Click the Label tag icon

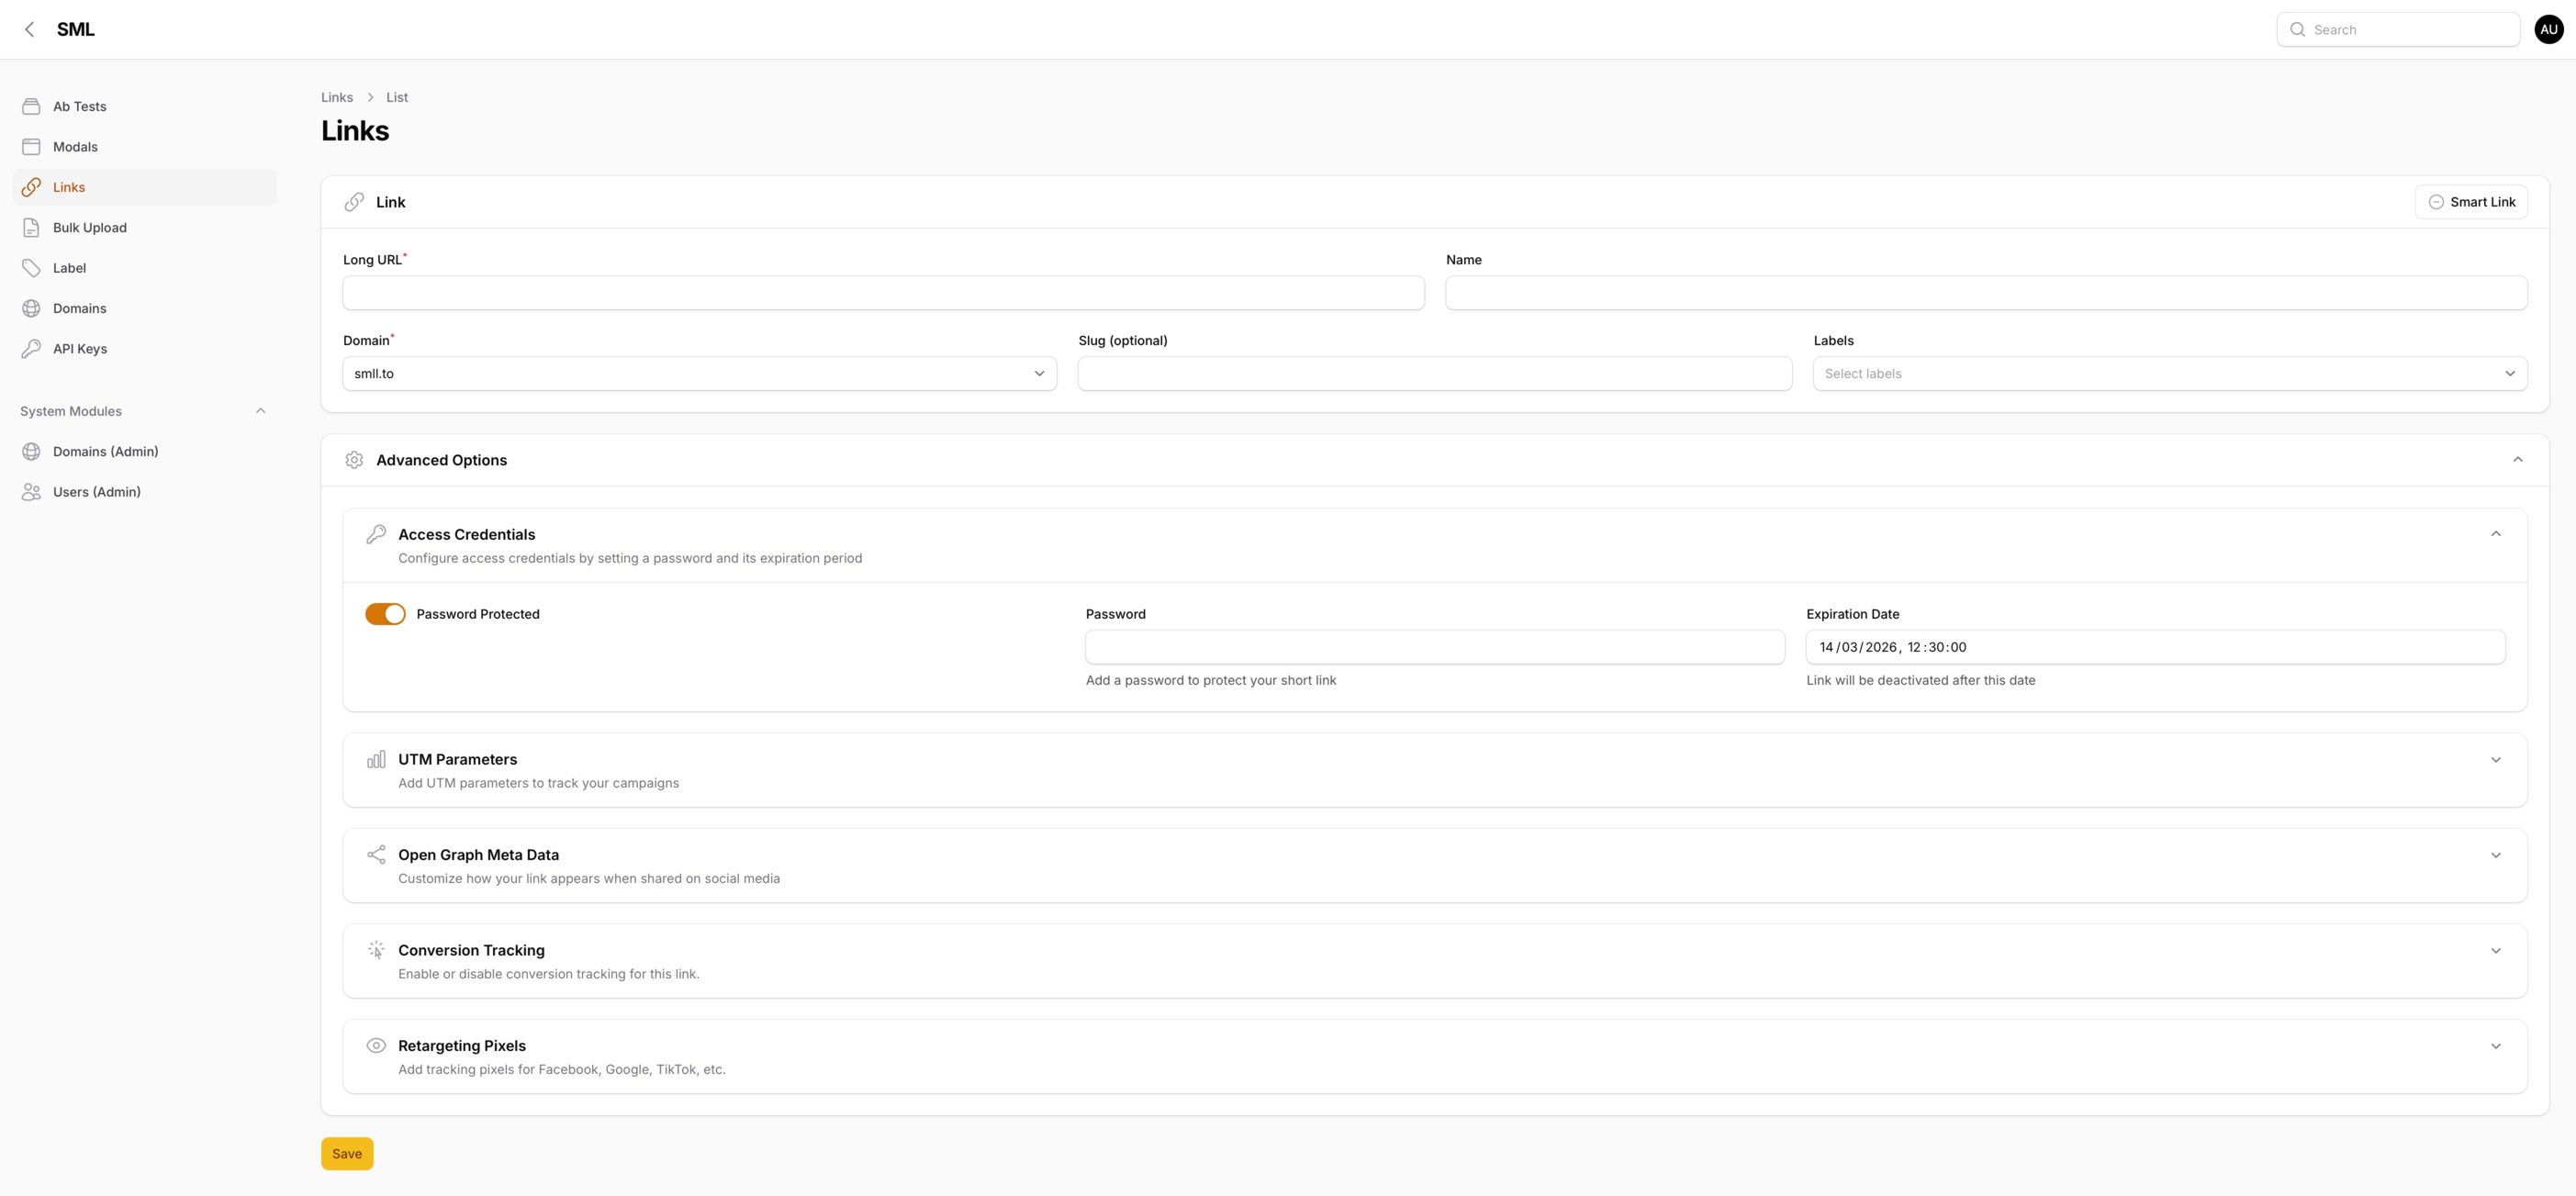click(31, 268)
